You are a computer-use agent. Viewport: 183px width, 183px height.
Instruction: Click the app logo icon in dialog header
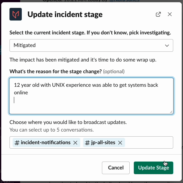point(15,14)
